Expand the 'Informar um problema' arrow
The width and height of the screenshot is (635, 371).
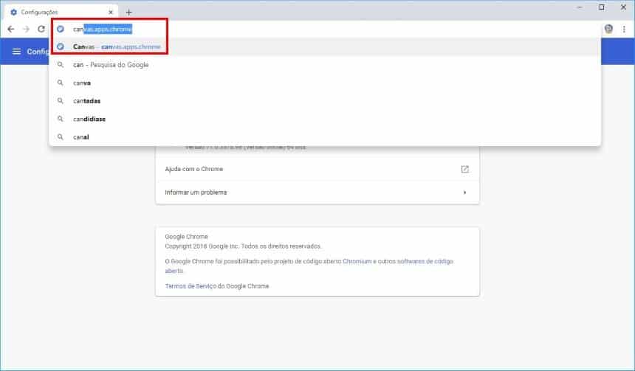pos(465,193)
